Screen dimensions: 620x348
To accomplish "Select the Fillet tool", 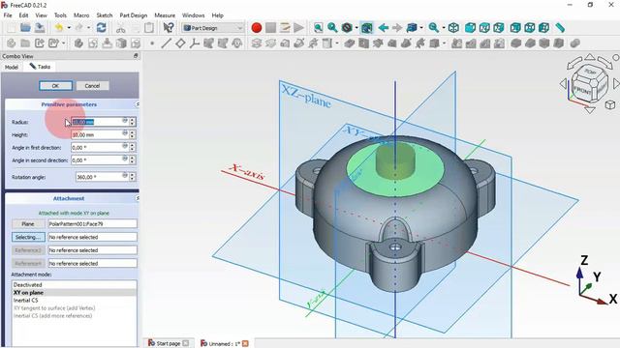I will (x=515, y=43).
